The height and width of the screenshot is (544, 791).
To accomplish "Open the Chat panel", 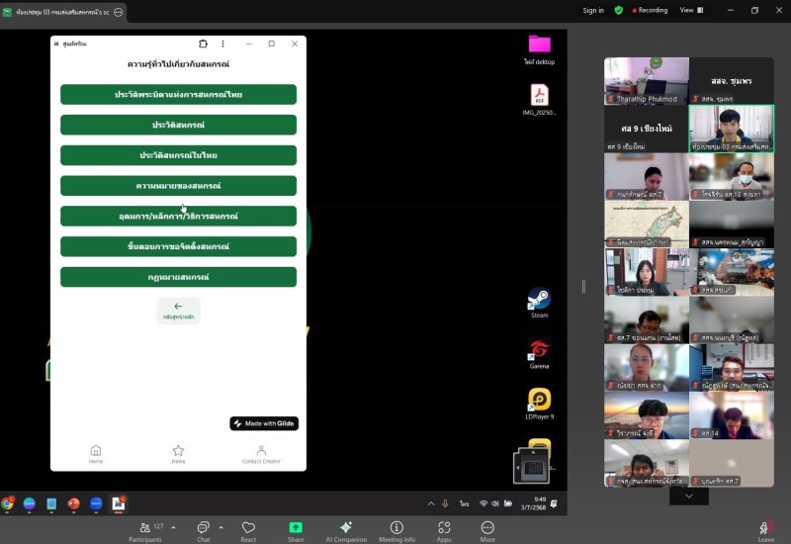I will pyautogui.click(x=203, y=530).
